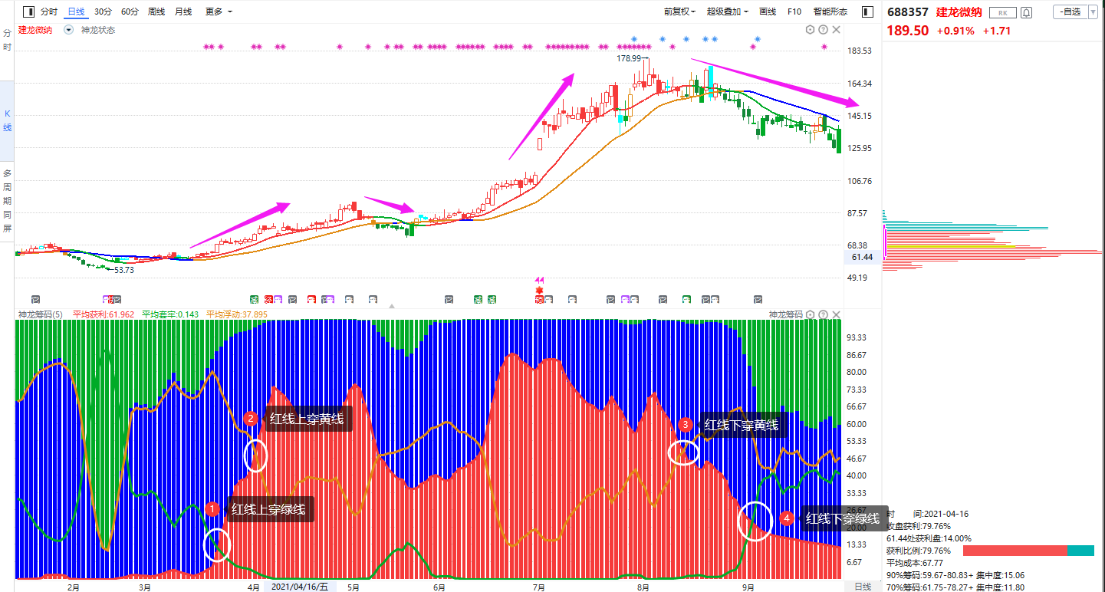Switch to the 60分 period tab
The height and width of the screenshot is (592, 1105).
point(130,12)
